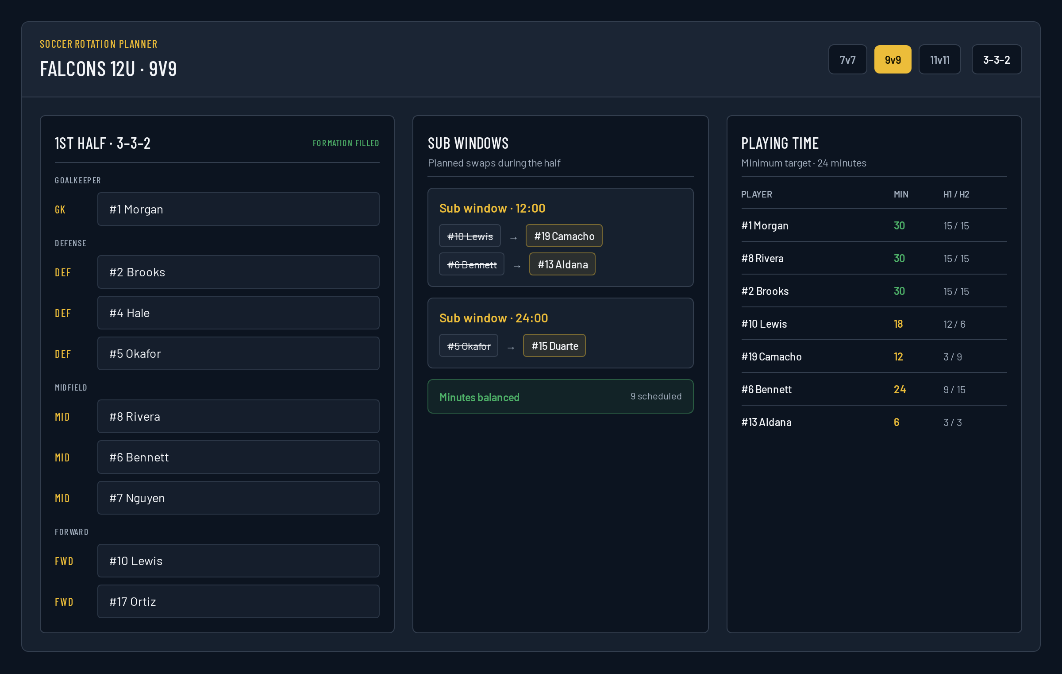Click 'Minimum target · 24 minutes' text

click(804, 163)
